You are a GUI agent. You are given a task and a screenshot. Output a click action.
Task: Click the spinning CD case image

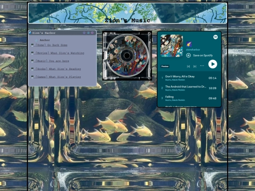(x=127, y=56)
